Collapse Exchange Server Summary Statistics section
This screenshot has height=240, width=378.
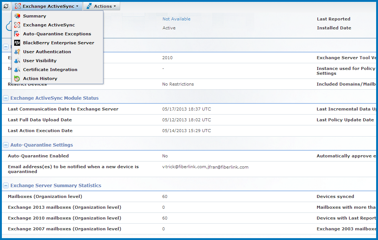tap(6, 185)
